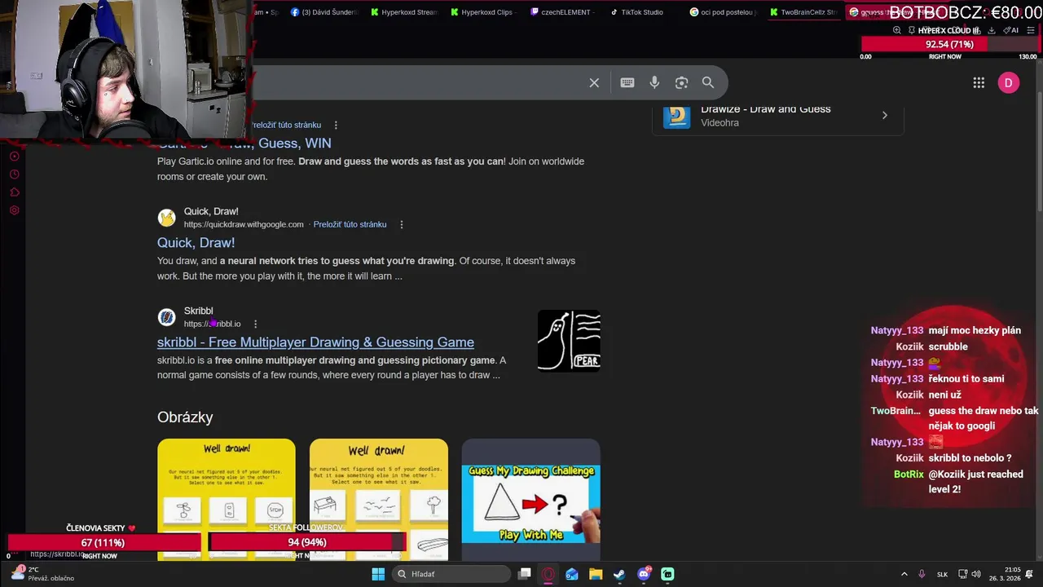The height and width of the screenshot is (587, 1043).
Task: Search by image with the lens icon
Action: tap(681, 82)
